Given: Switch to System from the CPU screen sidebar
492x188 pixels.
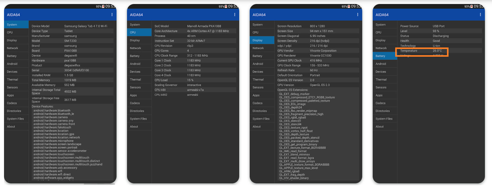Looking at the screenshot, I should [139, 25].
